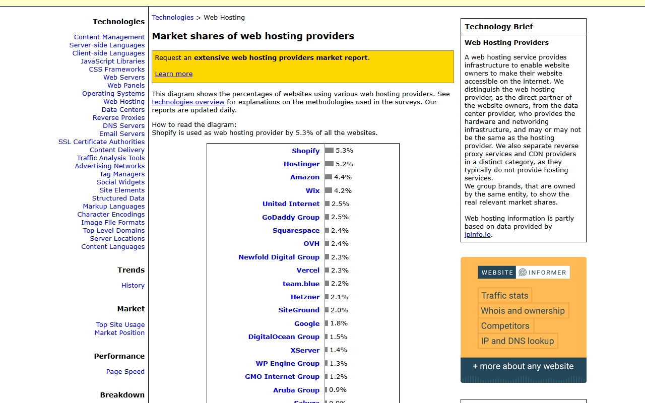Select Web Servers in the sidebar
This screenshot has width=645, height=403.
[124, 78]
